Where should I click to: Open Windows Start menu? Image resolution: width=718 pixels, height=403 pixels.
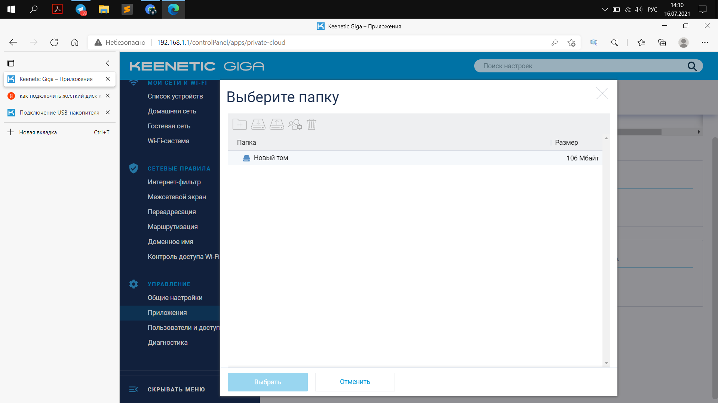point(11,9)
